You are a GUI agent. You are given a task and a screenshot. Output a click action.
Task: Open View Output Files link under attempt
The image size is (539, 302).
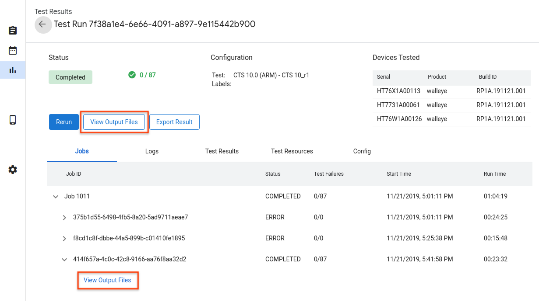[x=107, y=280]
